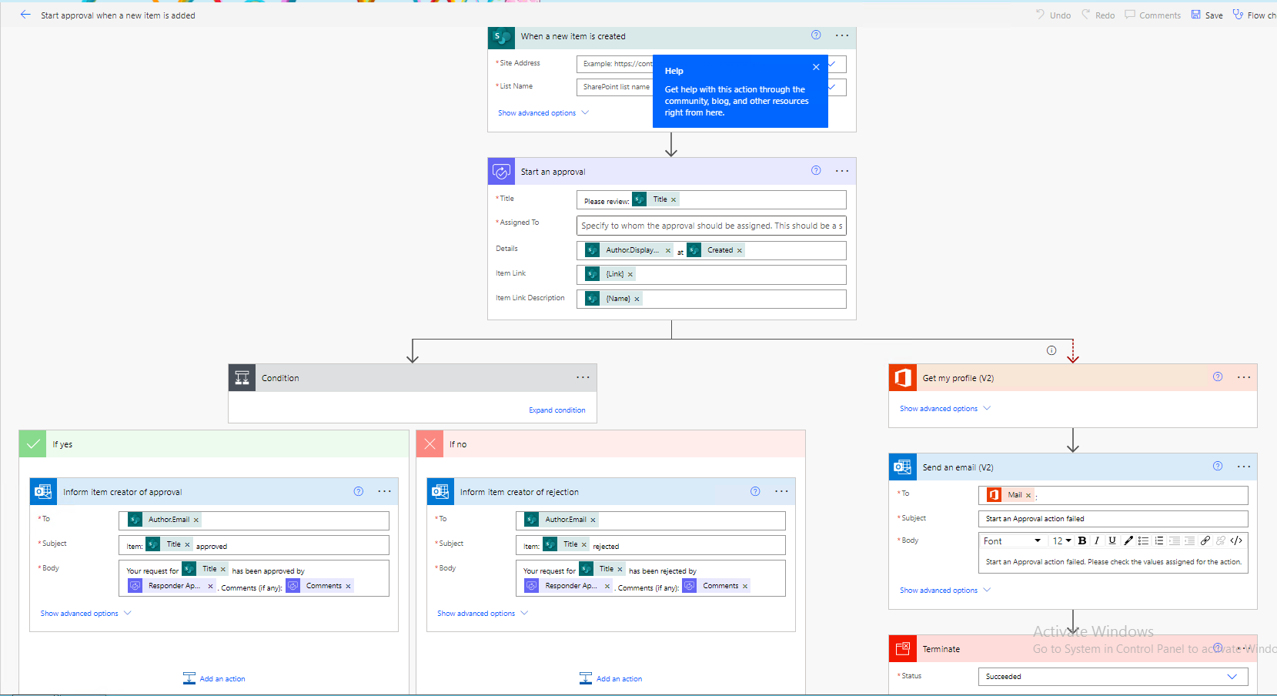Open help for Inform item creator of approval
This screenshot has width=1277, height=696.
359,491
